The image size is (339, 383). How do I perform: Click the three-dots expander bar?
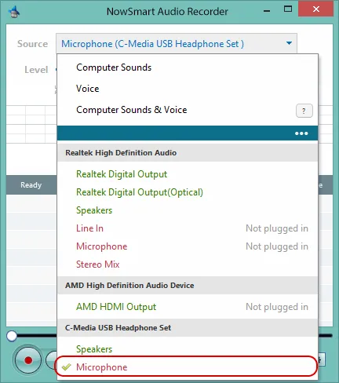coord(188,133)
